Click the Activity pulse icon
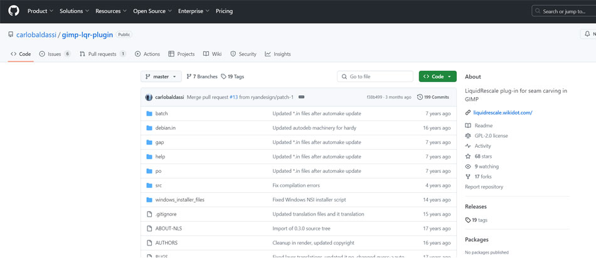Viewport: 596px width, 258px height. 468,146
